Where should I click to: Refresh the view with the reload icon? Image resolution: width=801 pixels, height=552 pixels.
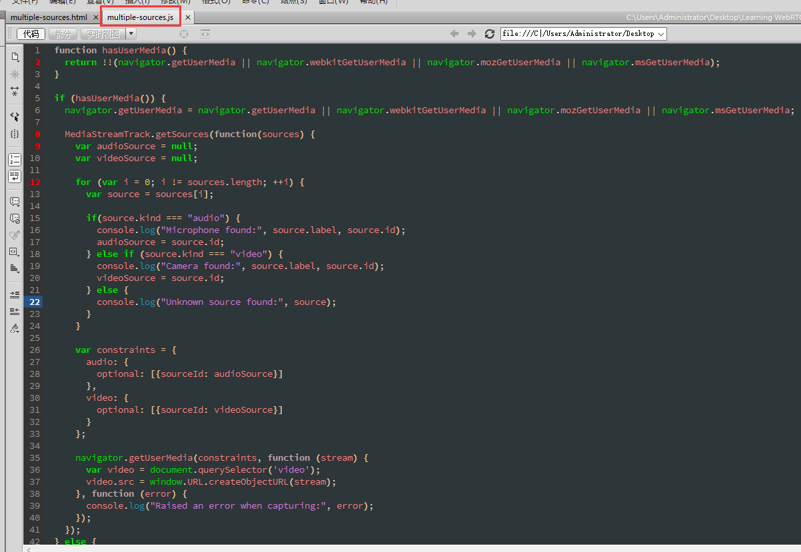[x=490, y=34]
